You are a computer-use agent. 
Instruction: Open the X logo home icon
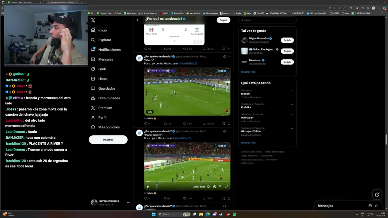93,20
